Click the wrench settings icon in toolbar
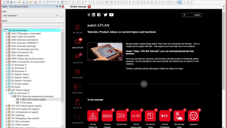The width and height of the screenshot is (227, 128). click(x=19, y=2)
